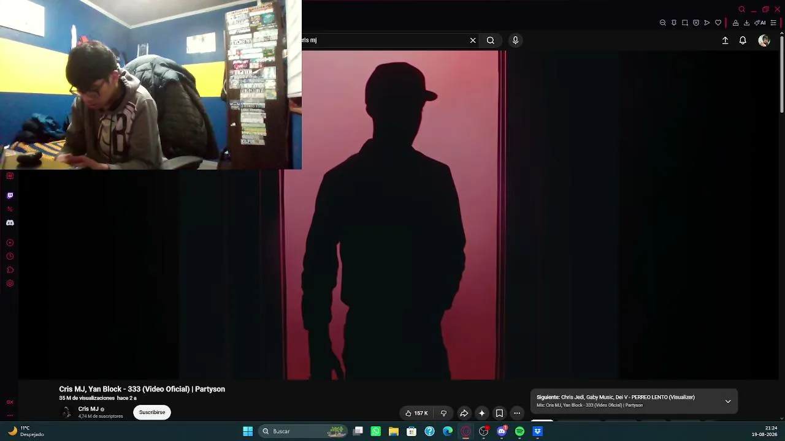Click the sparkle Ask button below video

pyautogui.click(x=482, y=413)
